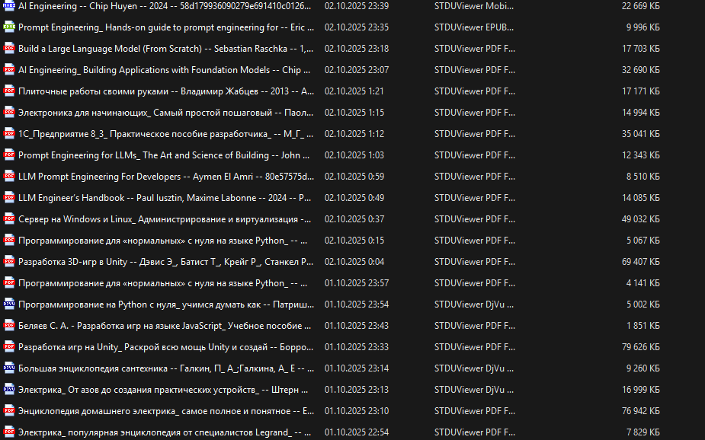Click the size 79 626 КБ
The width and height of the screenshot is (705, 440).
(x=641, y=347)
